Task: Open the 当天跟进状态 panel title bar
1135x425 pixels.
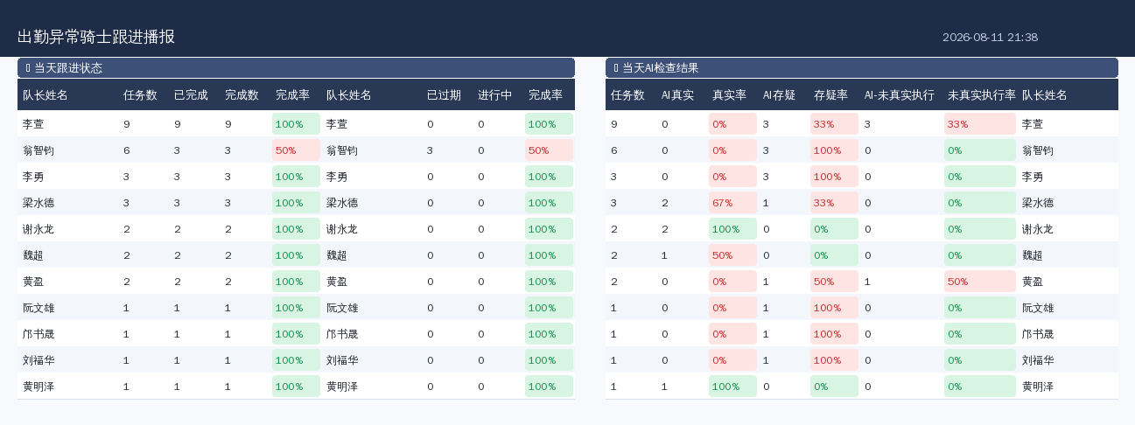Action: (x=296, y=68)
